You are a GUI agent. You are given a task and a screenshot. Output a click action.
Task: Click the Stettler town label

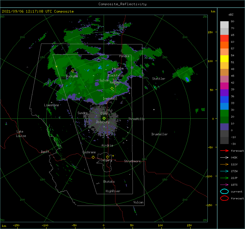click(159, 79)
